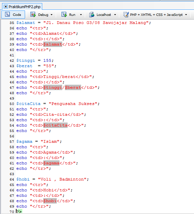This screenshot has height=214, width=194.
Task: Click the Localhost globe server icon
Action: pyautogui.click(x=92, y=15)
